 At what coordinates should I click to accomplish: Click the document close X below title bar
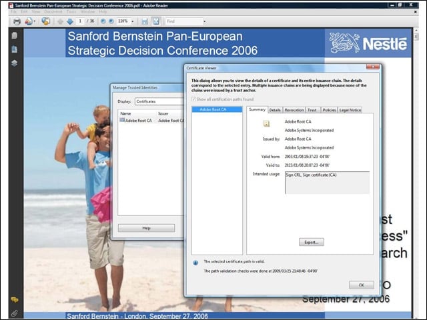(x=415, y=12)
